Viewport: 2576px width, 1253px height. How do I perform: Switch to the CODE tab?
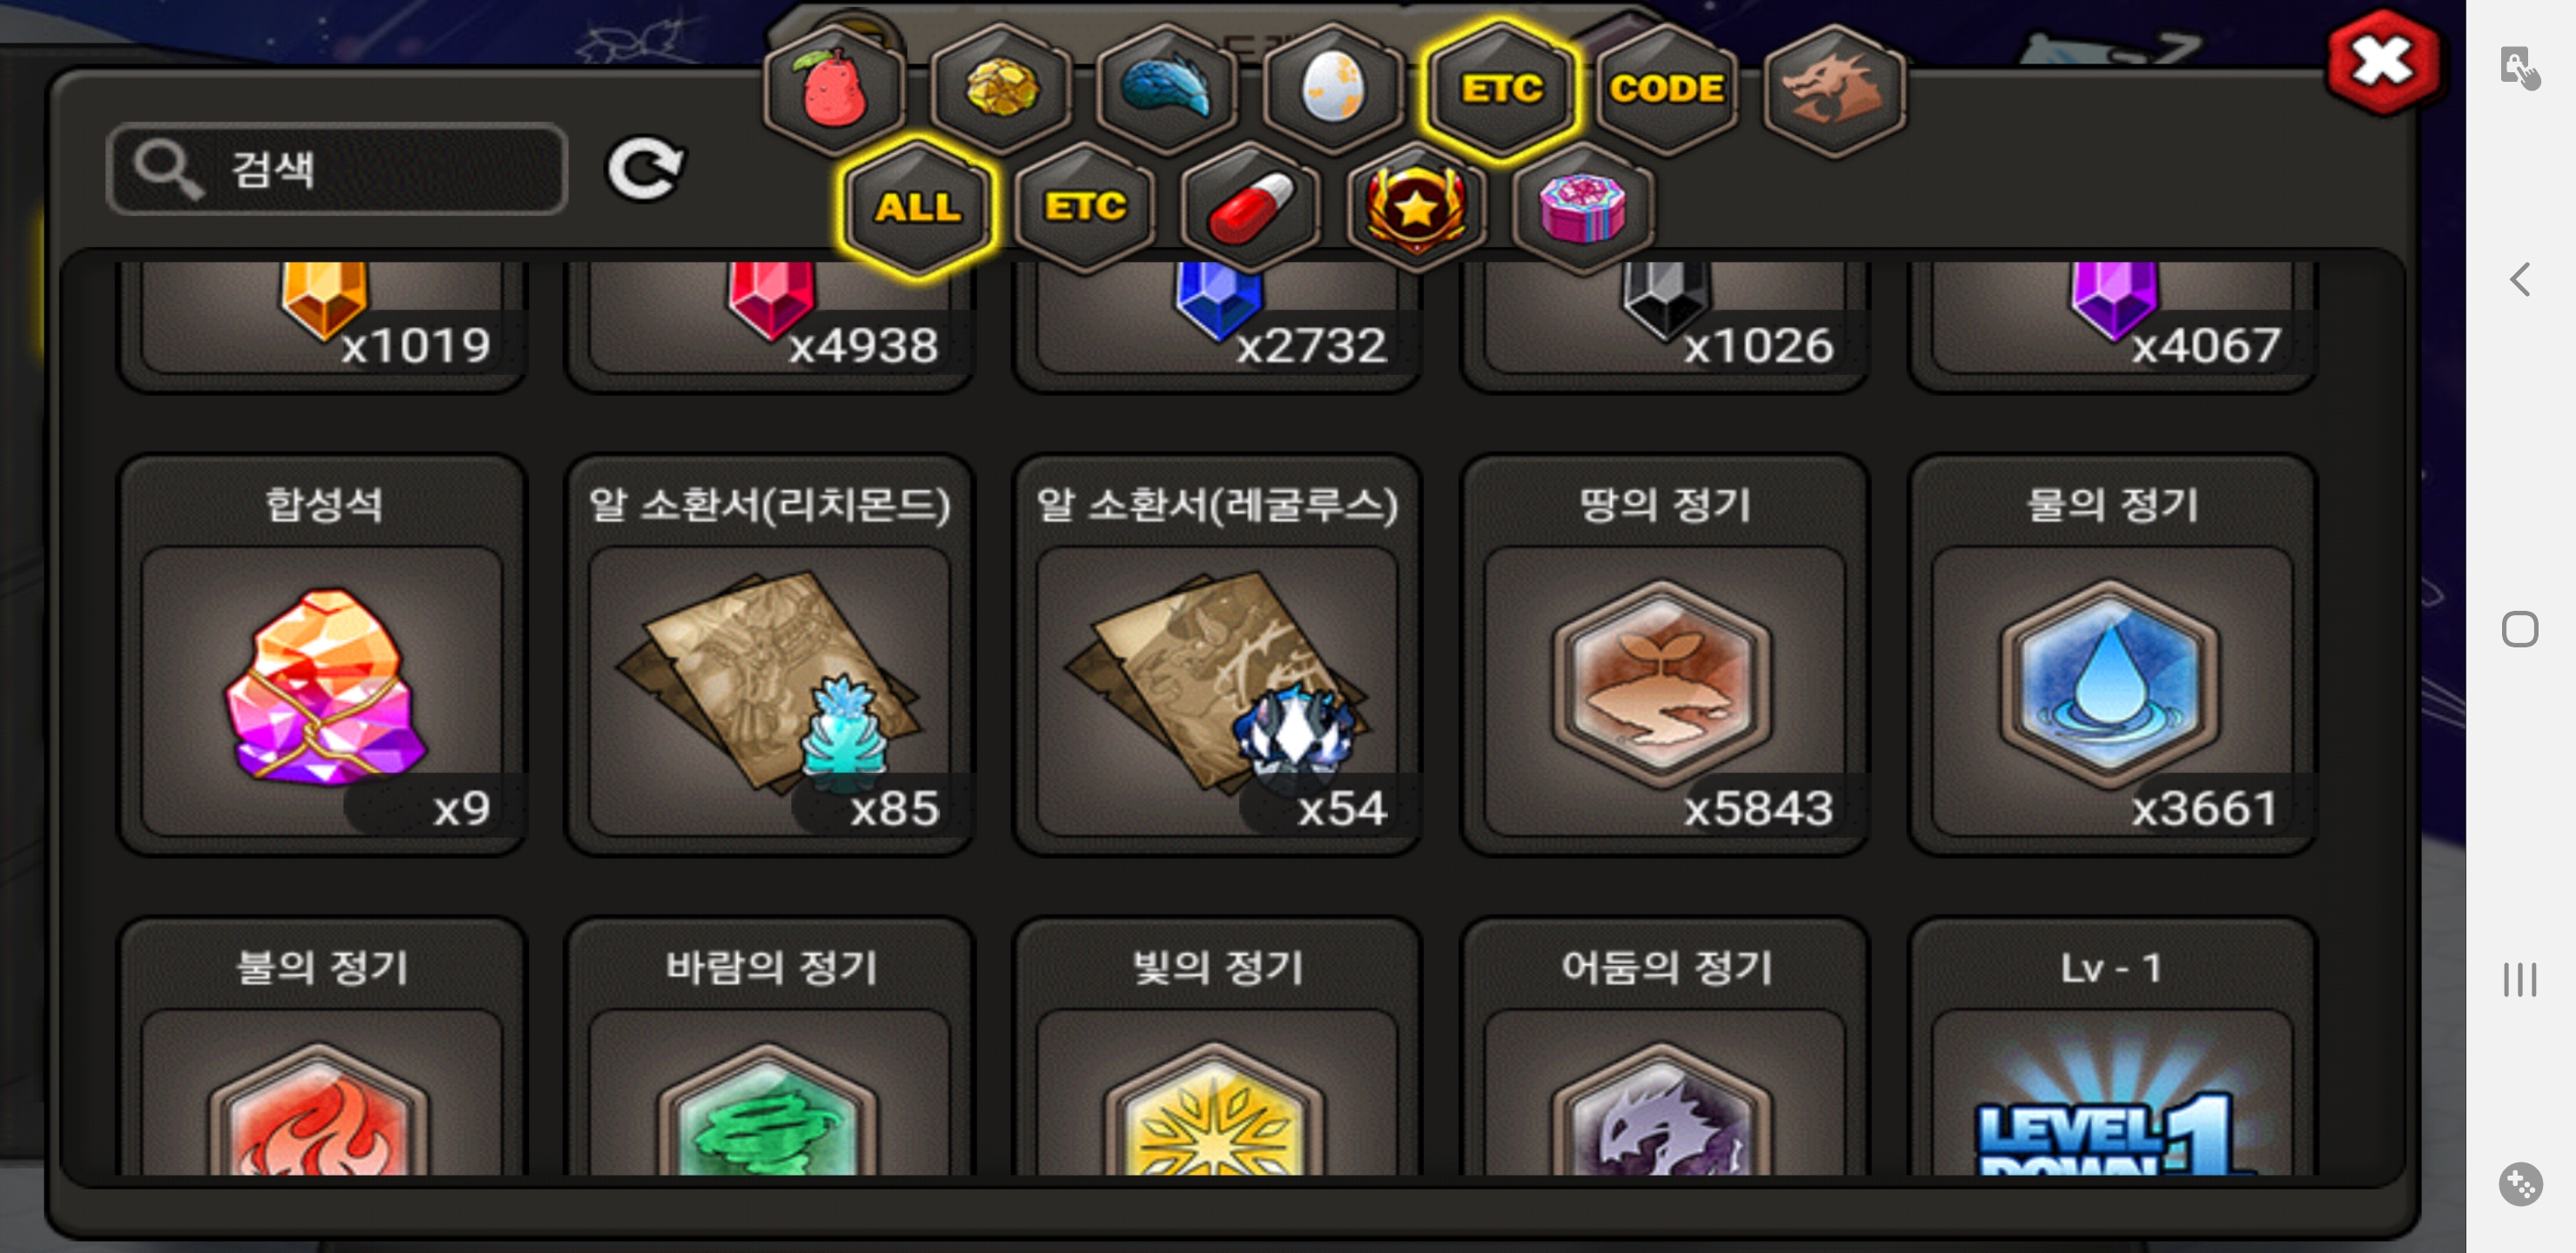pyautogui.click(x=1667, y=90)
